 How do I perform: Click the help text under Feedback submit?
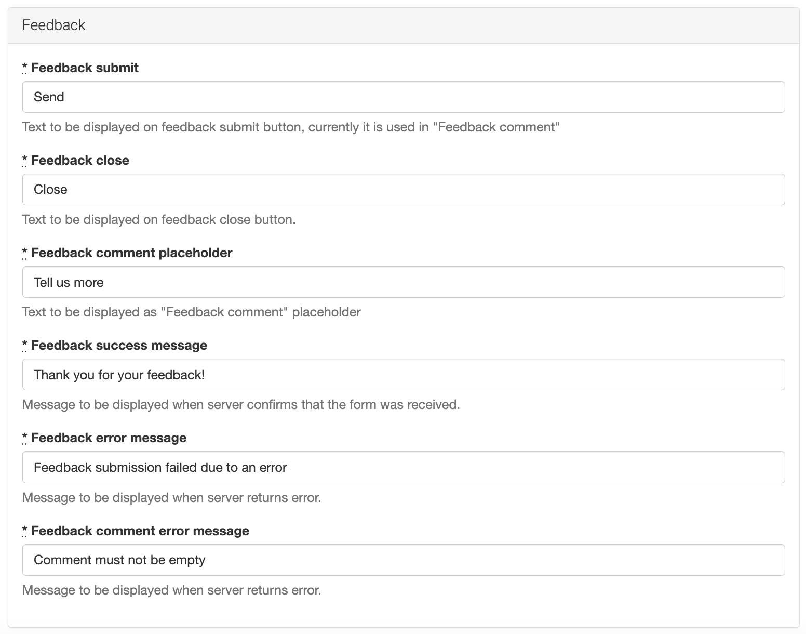[x=291, y=127]
